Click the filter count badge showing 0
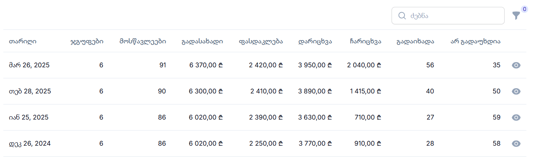Viewport: 533px width, 160px height. (524, 9)
